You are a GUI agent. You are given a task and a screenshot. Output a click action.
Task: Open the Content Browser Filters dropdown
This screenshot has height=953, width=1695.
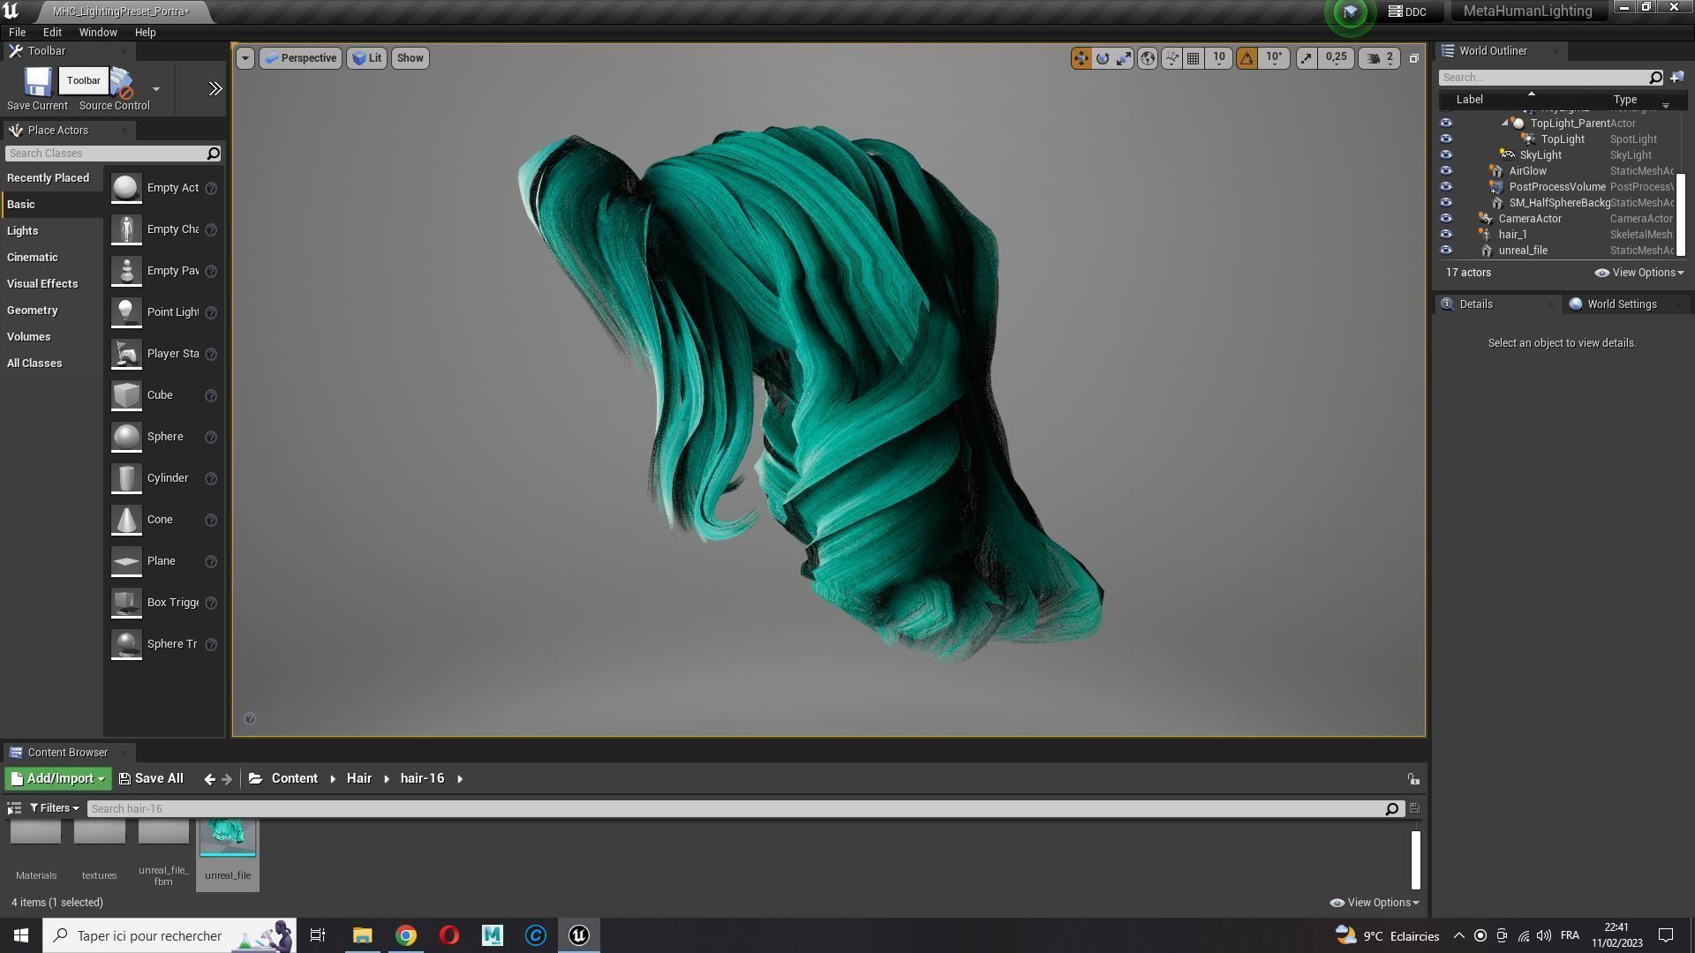(x=54, y=808)
